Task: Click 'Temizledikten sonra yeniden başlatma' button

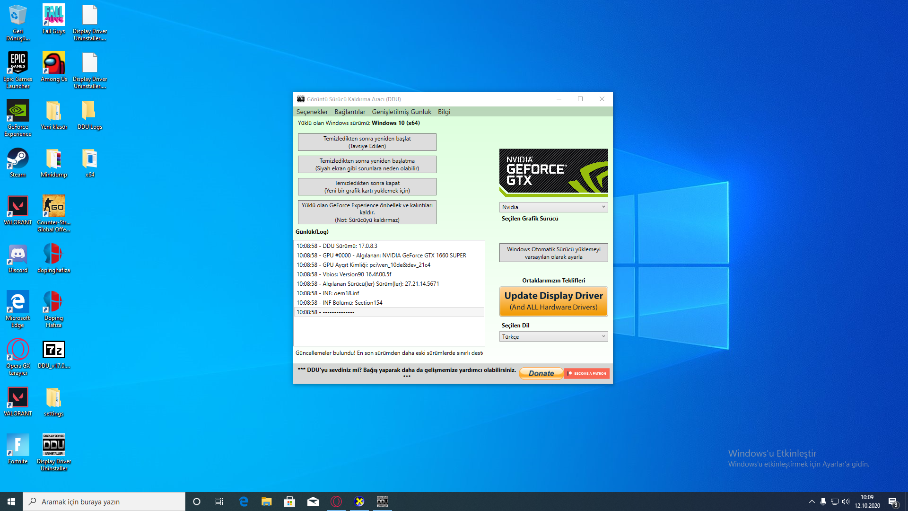Action: [x=367, y=165]
